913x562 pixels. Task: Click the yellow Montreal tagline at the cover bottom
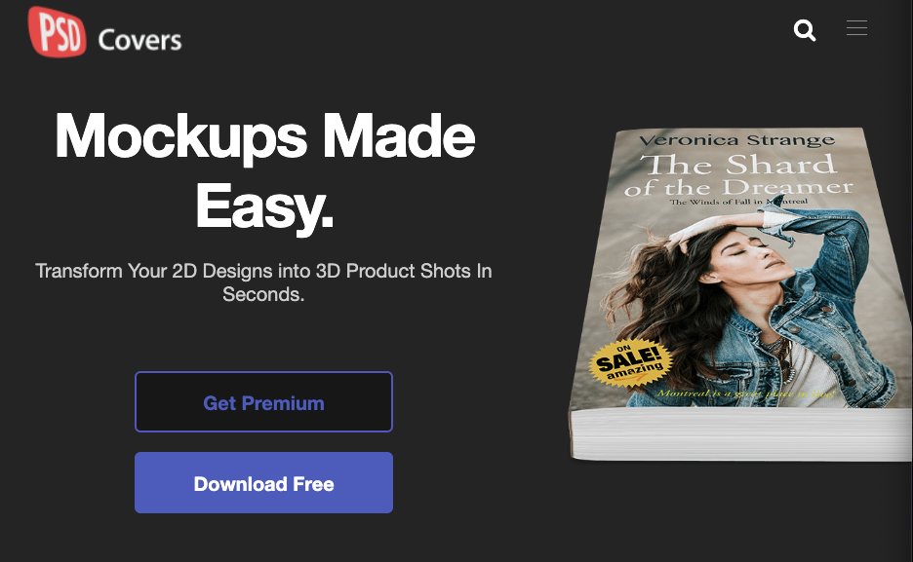click(x=749, y=393)
